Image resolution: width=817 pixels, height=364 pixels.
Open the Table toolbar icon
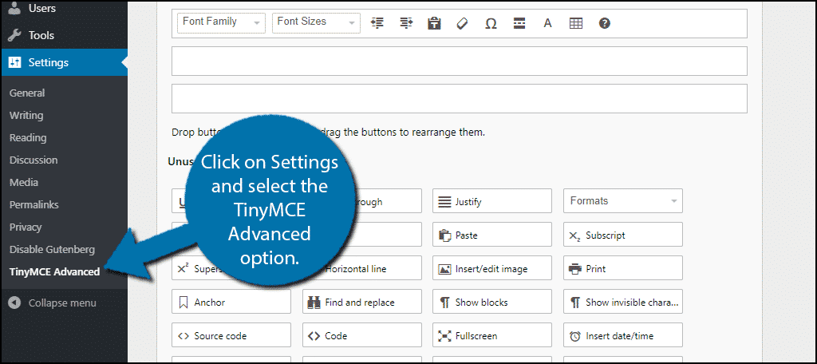pos(576,23)
